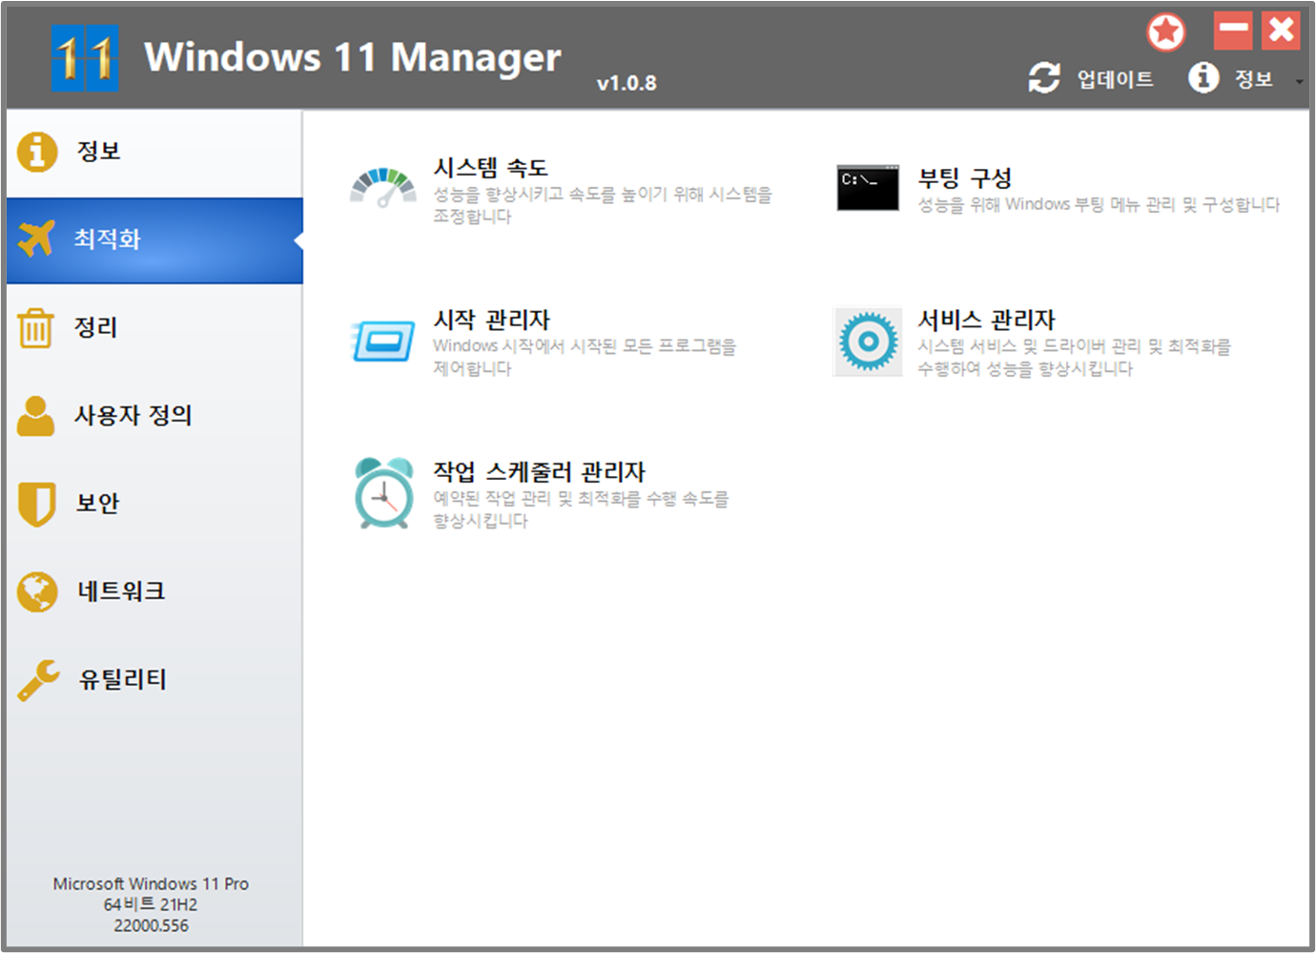Click the user silhouette icon for 사용자 정의
This screenshot has height=953, width=1316.
(x=35, y=416)
